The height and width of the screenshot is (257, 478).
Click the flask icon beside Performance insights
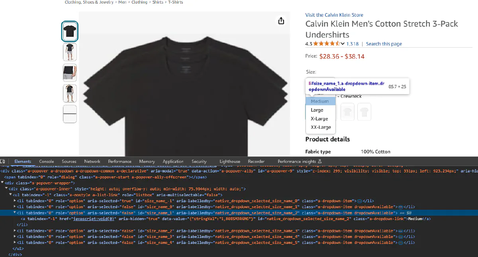coord(320,162)
